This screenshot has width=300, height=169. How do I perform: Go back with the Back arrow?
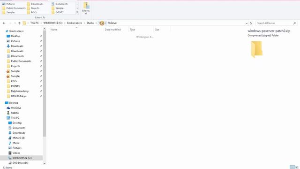[x=4, y=23]
